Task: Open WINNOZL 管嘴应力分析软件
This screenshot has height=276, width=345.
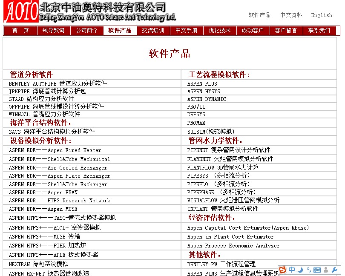Action: [44, 115]
